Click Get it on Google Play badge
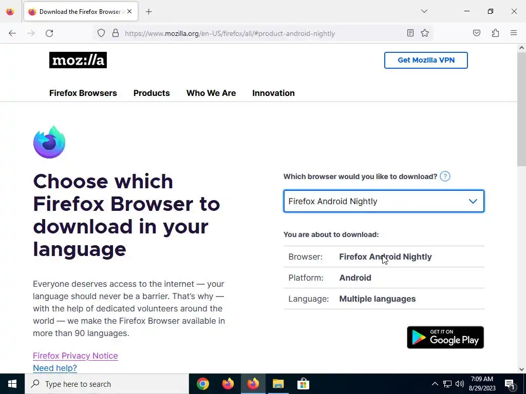Viewport: 526px width, 394px height. [445, 338]
